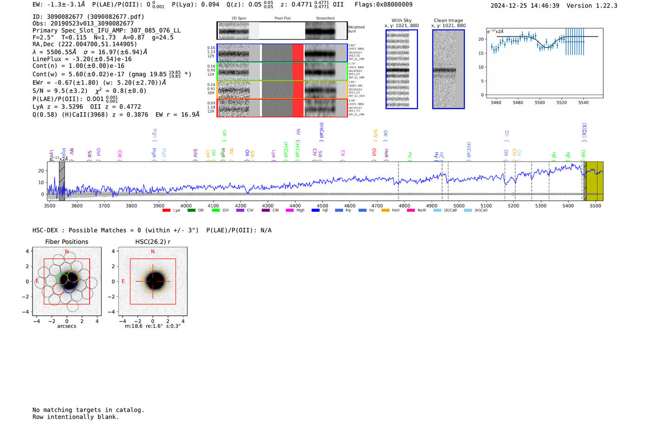The width and height of the screenshot is (650, 442).
Task: Select the S/N = 9.5 line
Action: [90, 91]
